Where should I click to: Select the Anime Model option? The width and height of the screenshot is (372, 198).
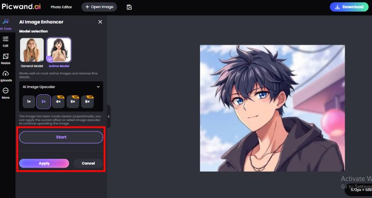pos(59,50)
